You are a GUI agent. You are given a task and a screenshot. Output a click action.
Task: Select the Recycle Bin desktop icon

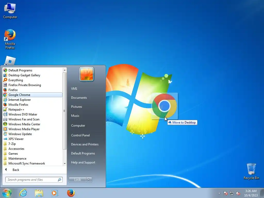click(251, 171)
